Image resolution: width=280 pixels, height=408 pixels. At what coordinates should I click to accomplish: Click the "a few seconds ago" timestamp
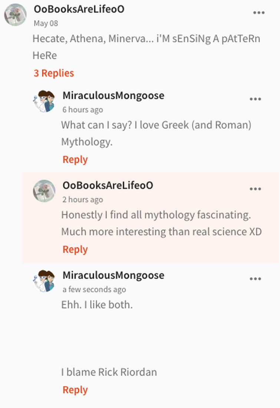point(94,290)
